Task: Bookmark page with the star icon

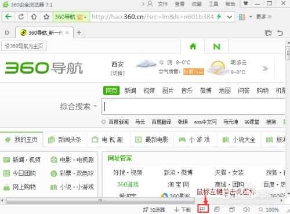Action: tap(46, 17)
